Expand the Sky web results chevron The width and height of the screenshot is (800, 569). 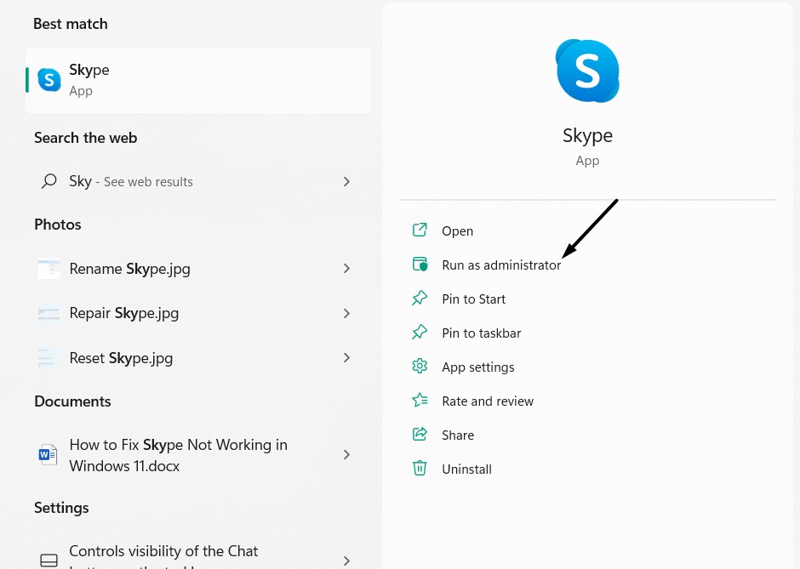[x=346, y=181]
